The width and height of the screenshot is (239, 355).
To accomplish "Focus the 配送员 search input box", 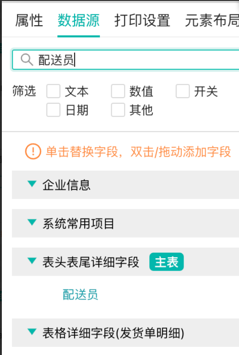I will pos(125,60).
